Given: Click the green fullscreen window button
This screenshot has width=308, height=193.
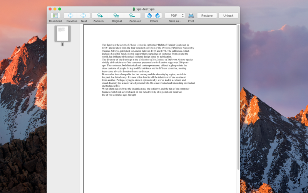Looking at the screenshot, I should pos(60,9).
